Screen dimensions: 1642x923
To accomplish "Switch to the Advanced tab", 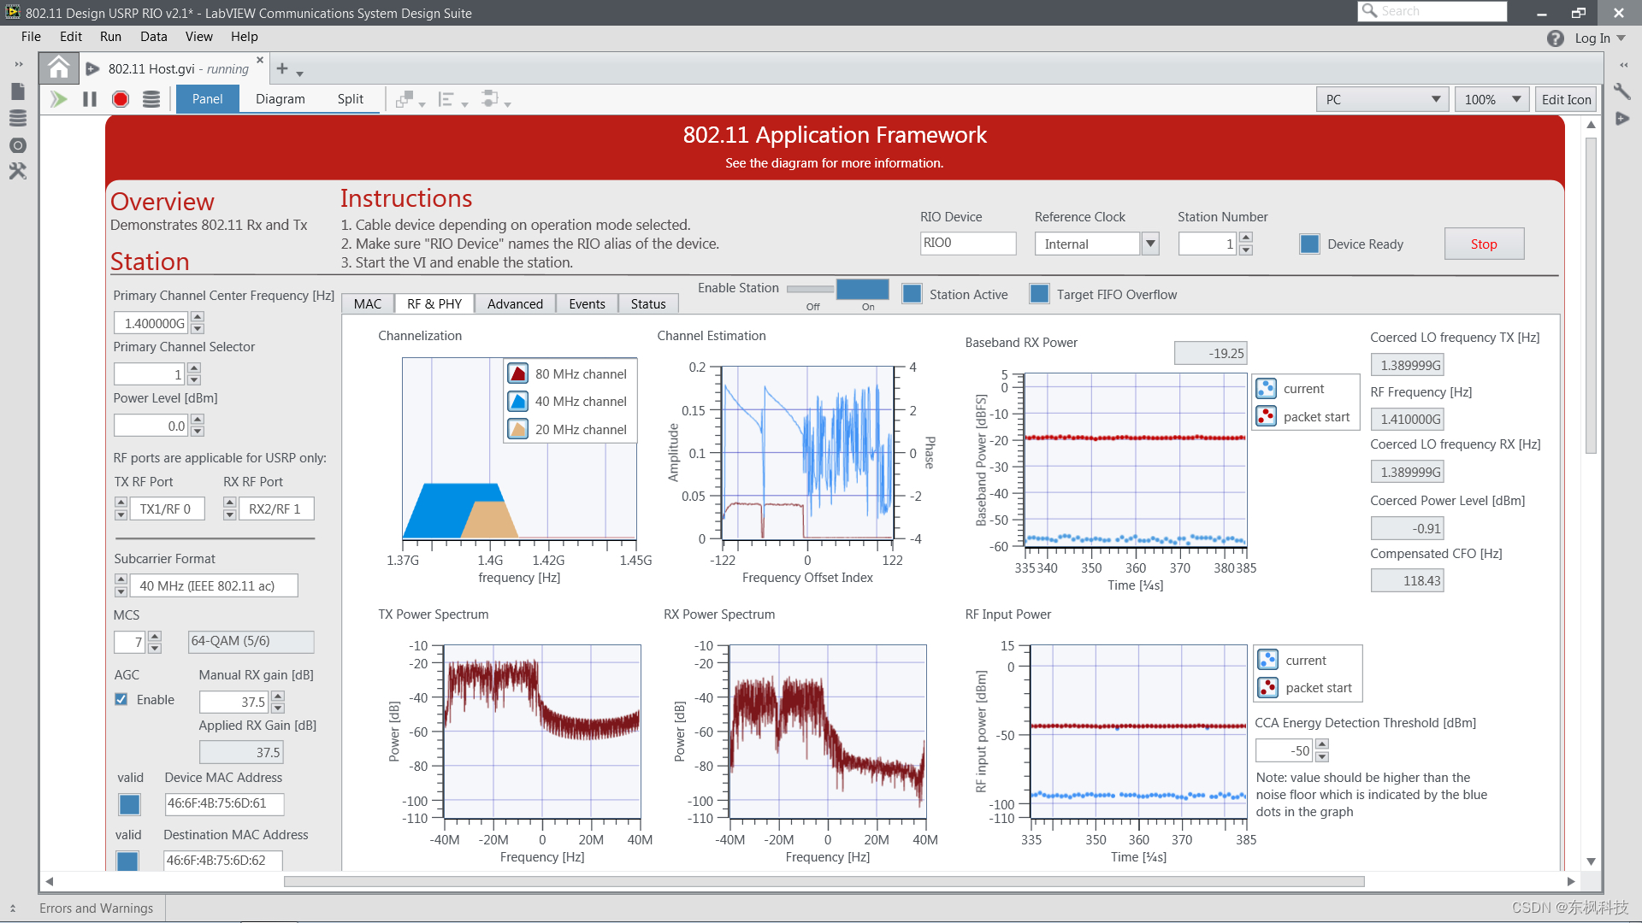I will 514,303.
